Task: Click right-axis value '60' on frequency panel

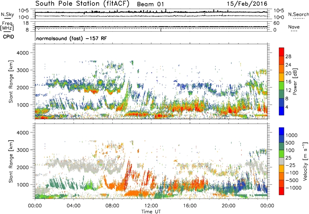Action: pos(277,23)
